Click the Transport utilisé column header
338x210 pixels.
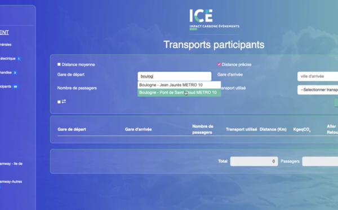click(241, 129)
